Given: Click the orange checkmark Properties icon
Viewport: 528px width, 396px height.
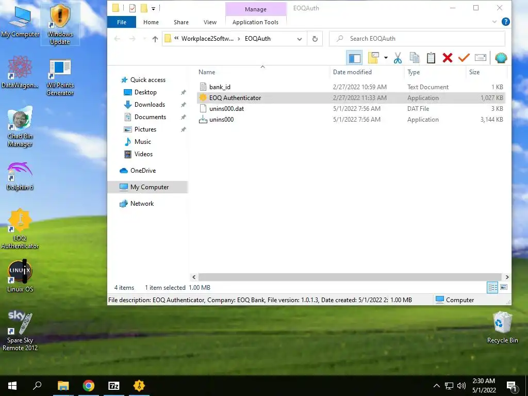Looking at the screenshot, I should tap(464, 58).
